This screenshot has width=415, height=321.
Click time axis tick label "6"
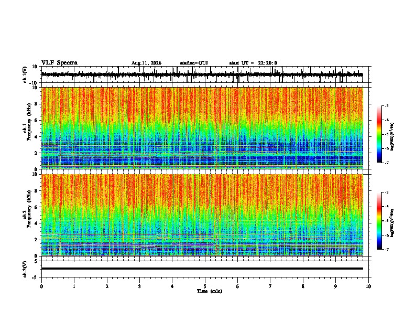coord(238,286)
